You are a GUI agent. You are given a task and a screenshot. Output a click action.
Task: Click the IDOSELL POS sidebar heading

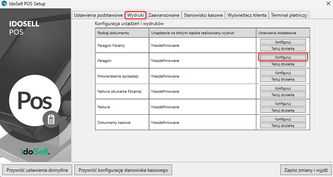click(x=24, y=28)
